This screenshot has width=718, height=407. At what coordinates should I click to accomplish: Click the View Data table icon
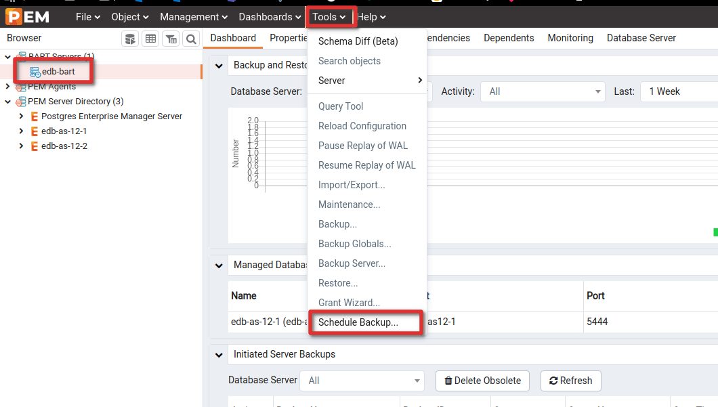(x=150, y=39)
